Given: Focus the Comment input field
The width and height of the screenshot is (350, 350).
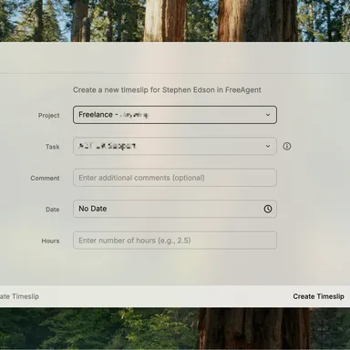Looking at the screenshot, I should [175, 178].
